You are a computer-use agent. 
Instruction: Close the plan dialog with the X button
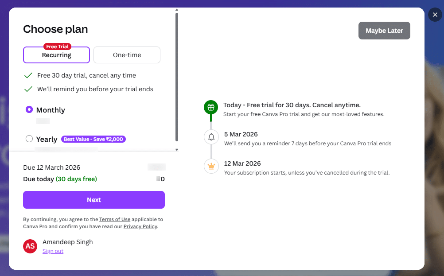[435, 15]
